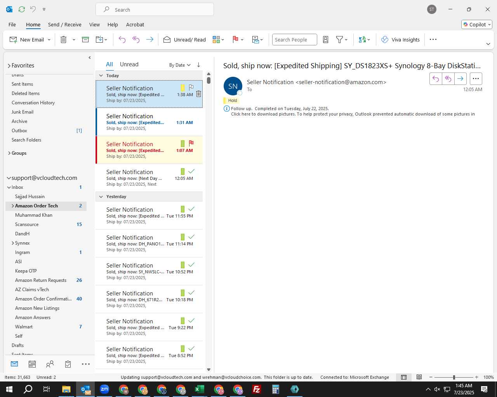
Task: Click the ribbon Reply All icon
Action: [136, 40]
